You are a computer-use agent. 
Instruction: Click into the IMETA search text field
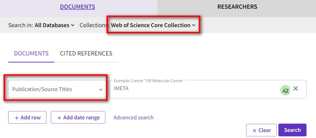193,89
